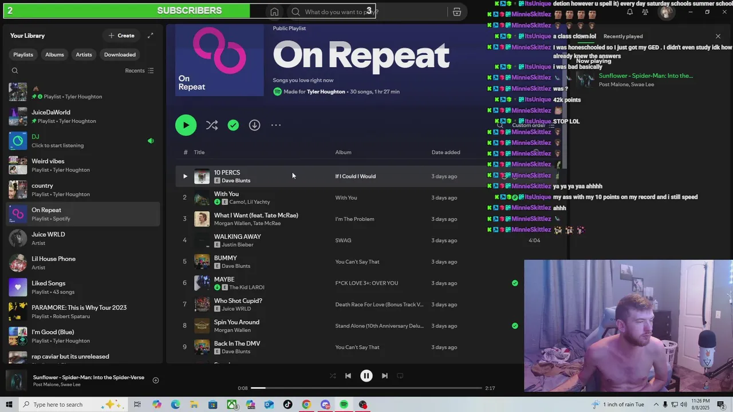Open the DJ item in library
The height and width of the screenshot is (412, 733).
[83, 141]
